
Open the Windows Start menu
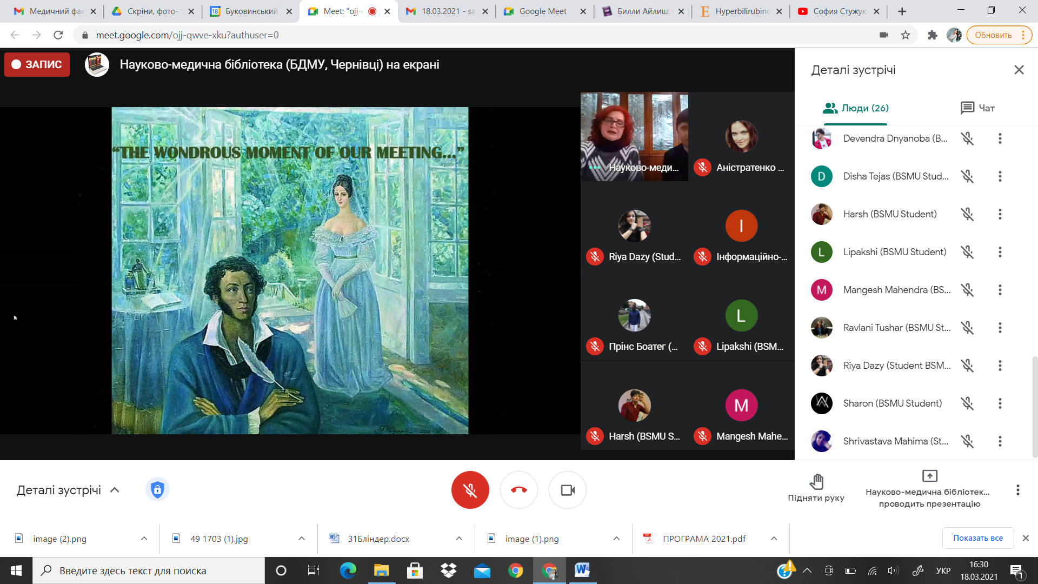(x=16, y=570)
